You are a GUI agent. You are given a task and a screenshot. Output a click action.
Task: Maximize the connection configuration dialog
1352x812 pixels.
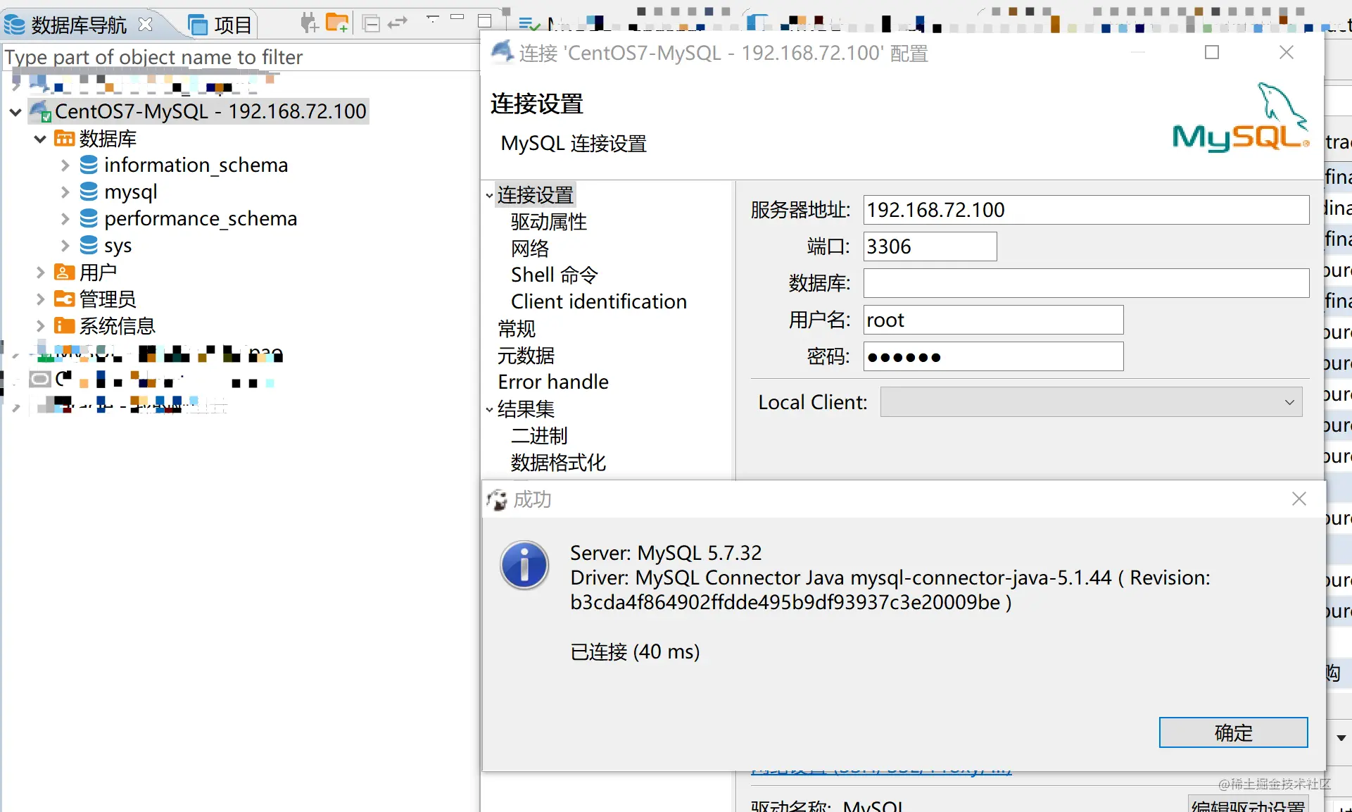[1212, 52]
